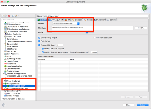This screenshot has height=109, width=151.
Task: Select Generic Server(External Launch) item
Action: click(x=18, y=42)
